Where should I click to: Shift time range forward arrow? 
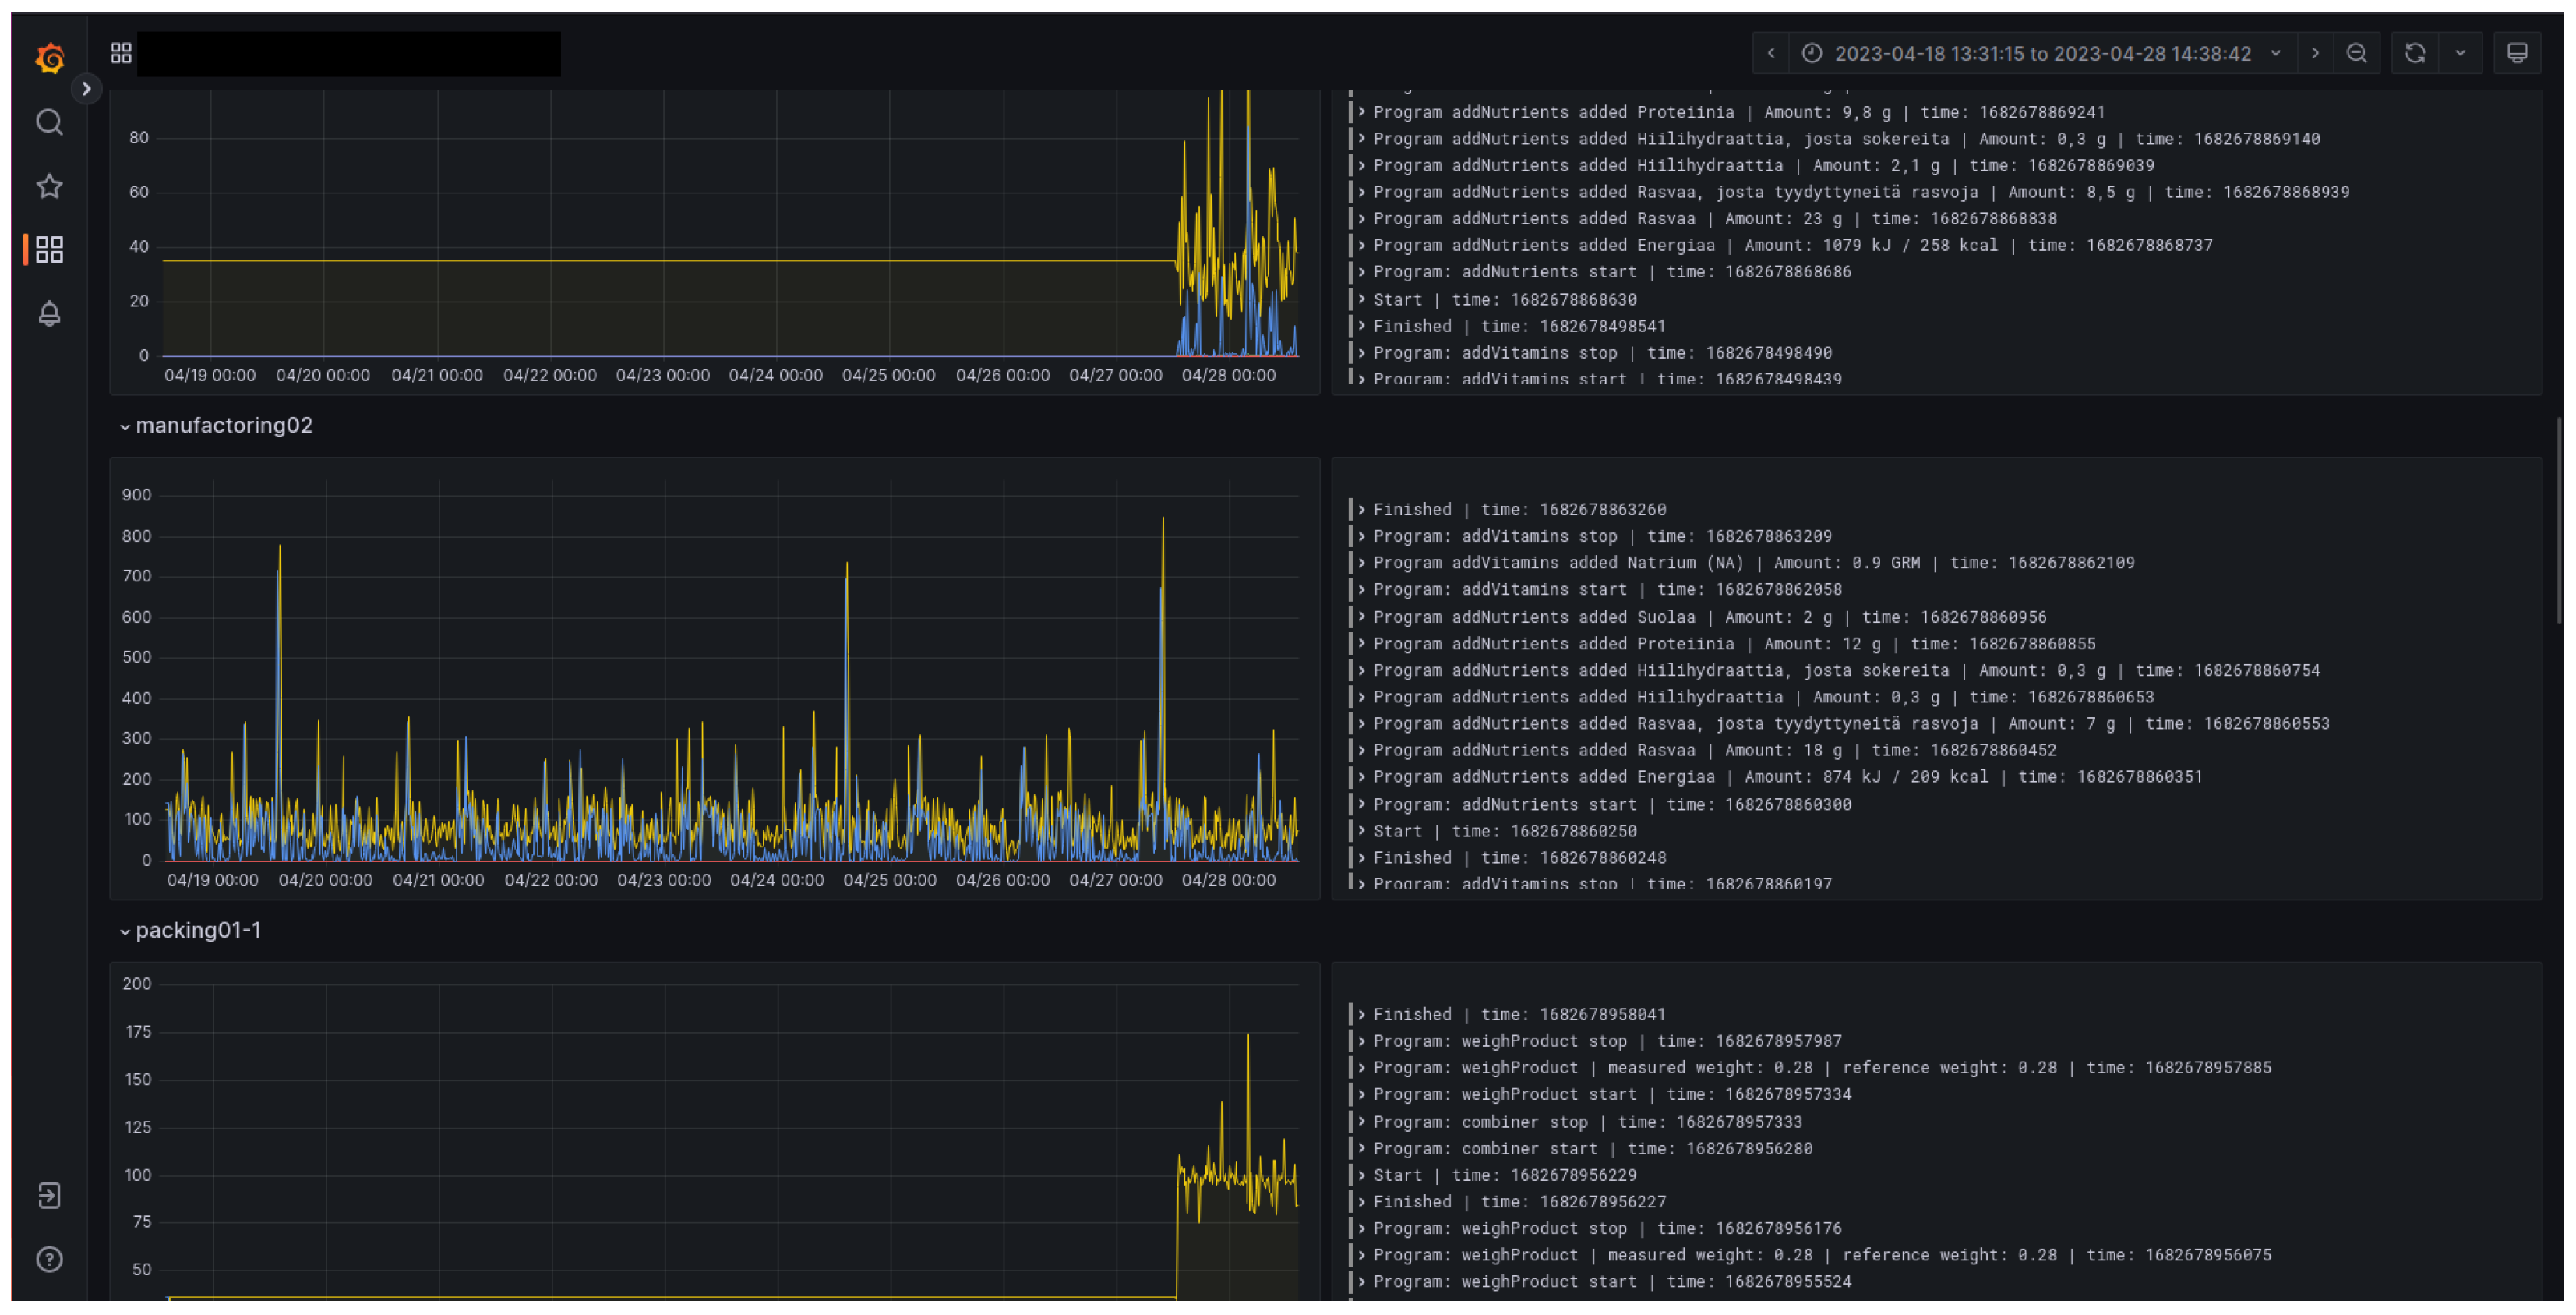pyautogui.click(x=2315, y=53)
